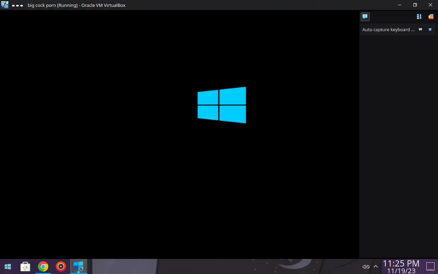Restore down the VirtualBox VM window
Viewport: 438px width, 274px height.
pyautogui.click(x=415, y=5)
